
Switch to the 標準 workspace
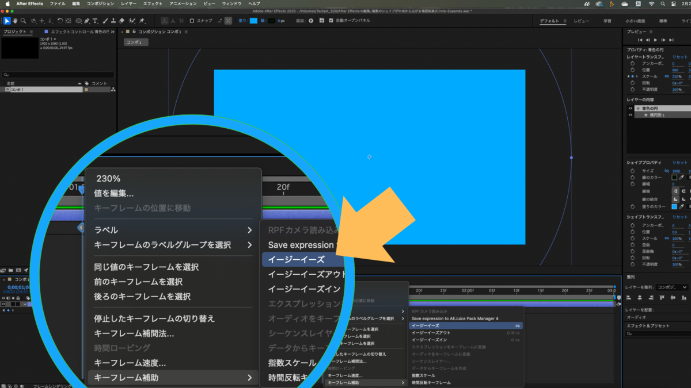point(663,21)
